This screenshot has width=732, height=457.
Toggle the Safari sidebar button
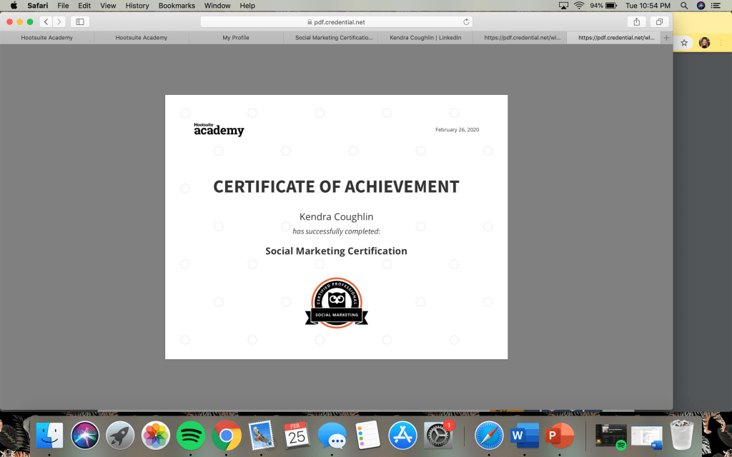click(80, 22)
